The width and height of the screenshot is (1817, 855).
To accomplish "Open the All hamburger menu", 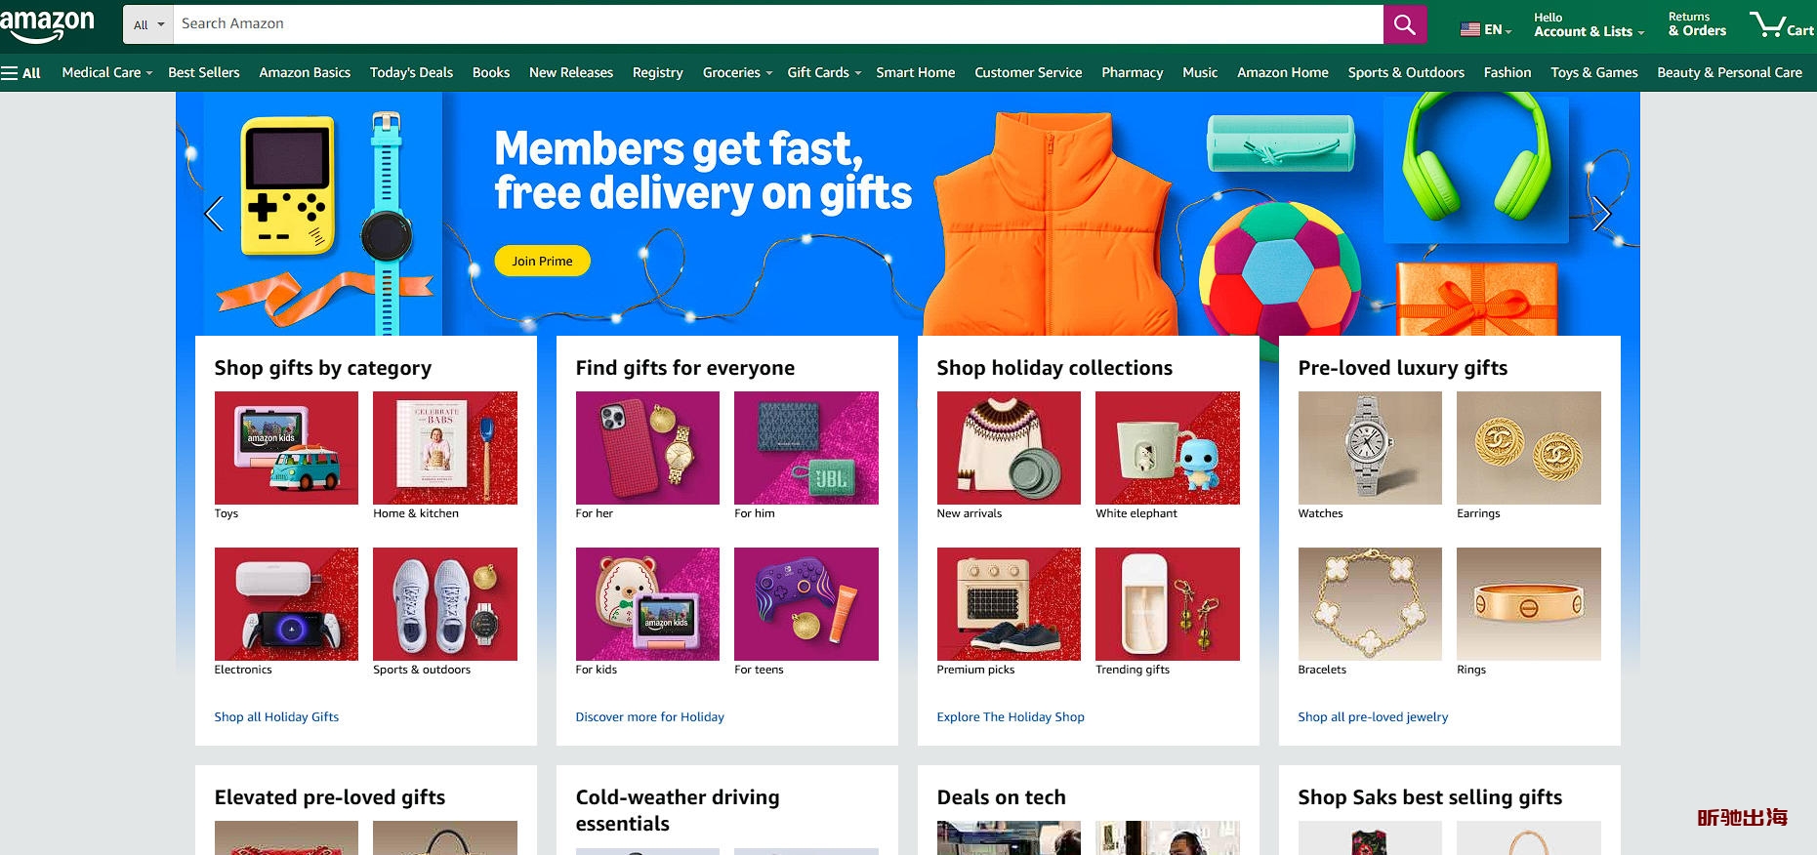I will coord(21,72).
